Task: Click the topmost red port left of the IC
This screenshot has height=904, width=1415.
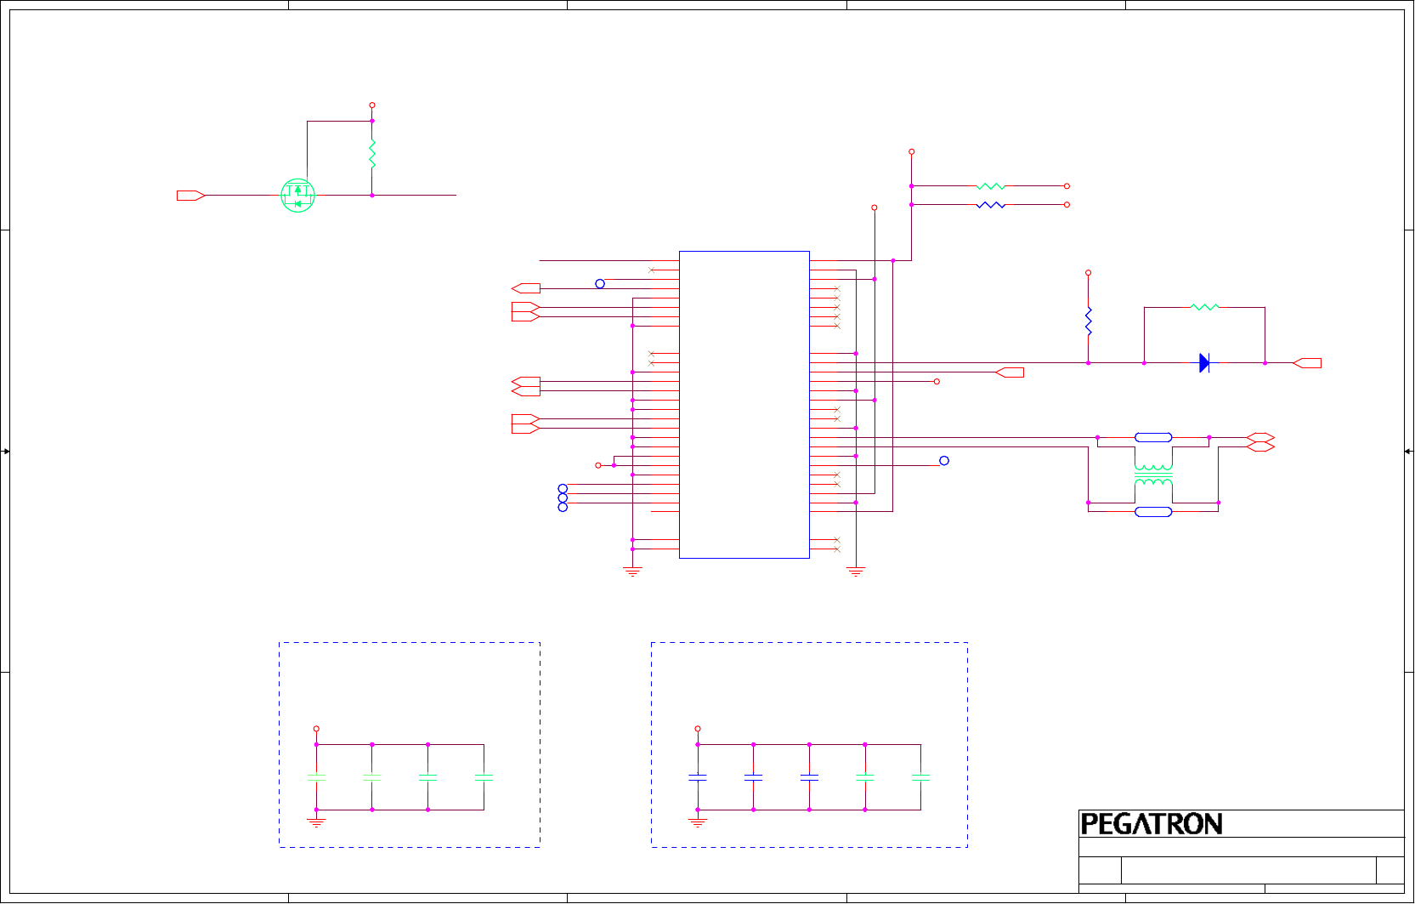Action: tap(526, 288)
